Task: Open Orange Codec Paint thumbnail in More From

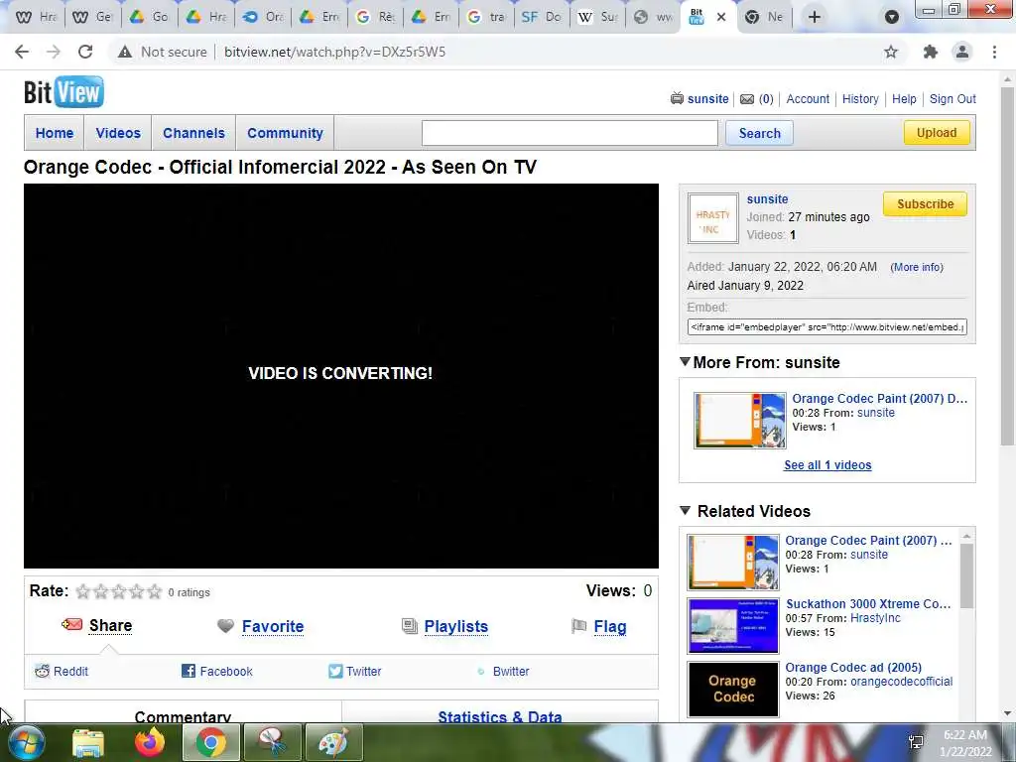Action: point(740,421)
